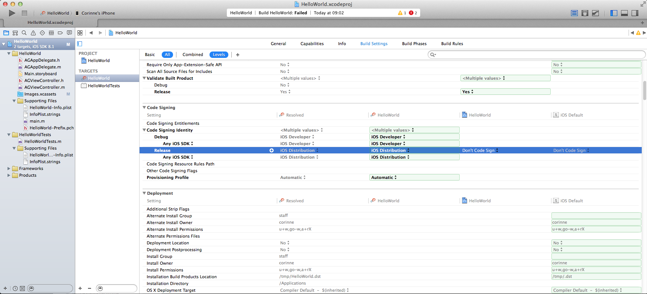Collapse Validate Built Product setting

tap(144, 78)
